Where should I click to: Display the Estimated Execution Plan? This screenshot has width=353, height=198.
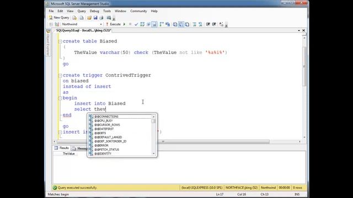(142, 24)
